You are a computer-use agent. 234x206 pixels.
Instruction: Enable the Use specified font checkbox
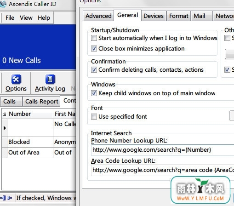(x=94, y=117)
